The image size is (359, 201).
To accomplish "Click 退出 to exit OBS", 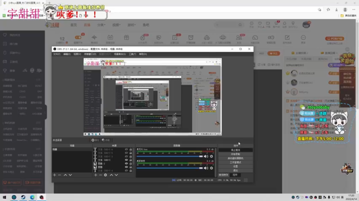I will (x=235, y=171).
